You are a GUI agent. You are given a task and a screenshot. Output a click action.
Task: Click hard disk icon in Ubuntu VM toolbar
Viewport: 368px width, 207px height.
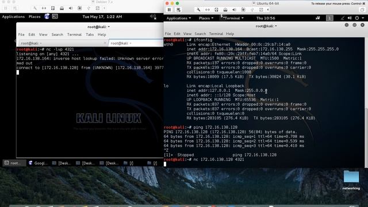click(216, 10)
